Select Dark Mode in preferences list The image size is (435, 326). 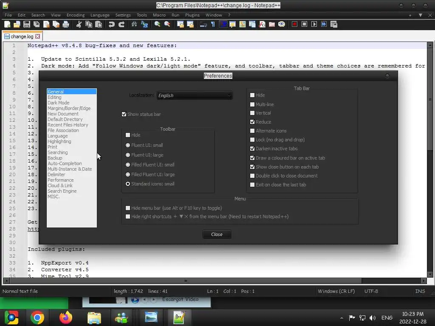[x=58, y=103]
